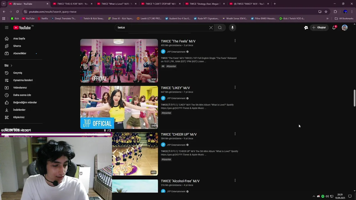Screen dimensions: 356x200
Task: Go back with browser back arrow
Action: pyautogui.click(x=4, y=12)
